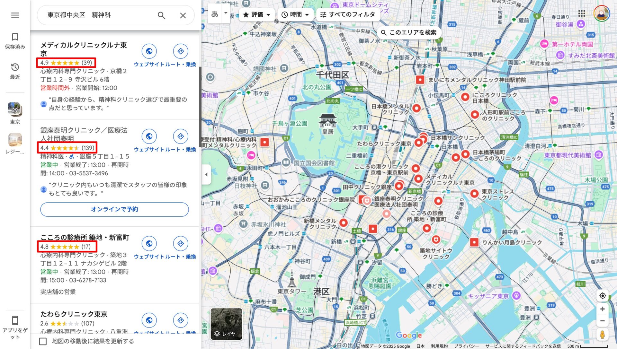Open the プライバシー privacy link
The width and height of the screenshot is (617, 349).
pyautogui.click(x=466, y=346)
